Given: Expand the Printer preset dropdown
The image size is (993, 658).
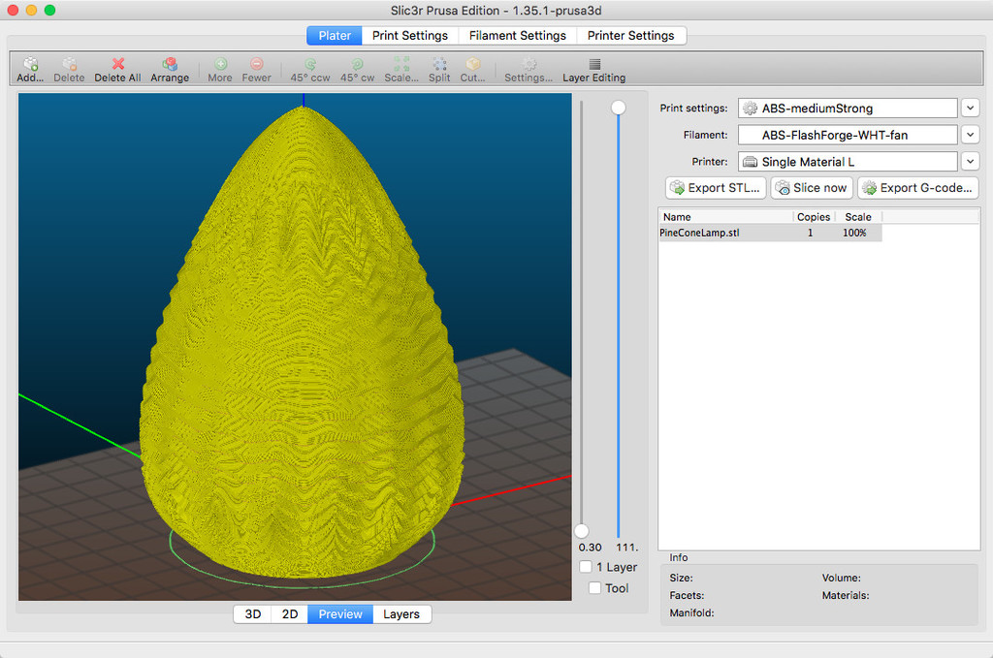Looking at the screenshot, I should tap(970, 162).
